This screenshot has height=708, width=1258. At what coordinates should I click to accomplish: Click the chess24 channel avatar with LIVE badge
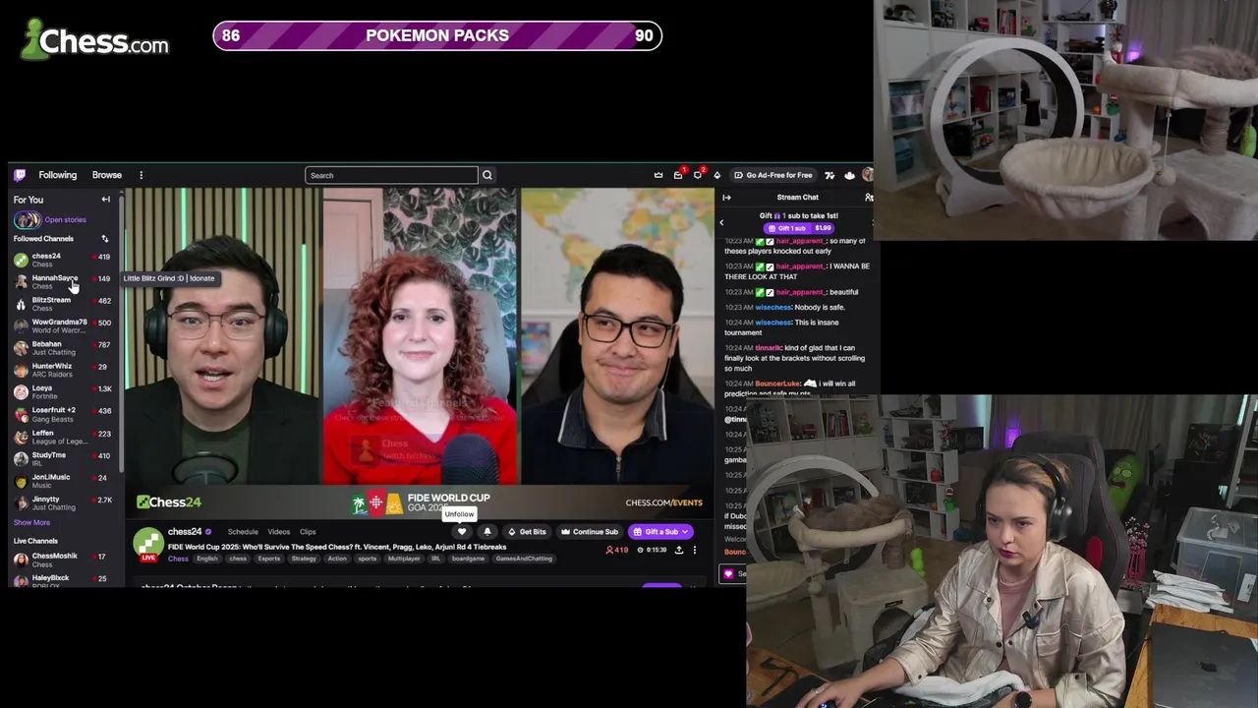(148, 544)
